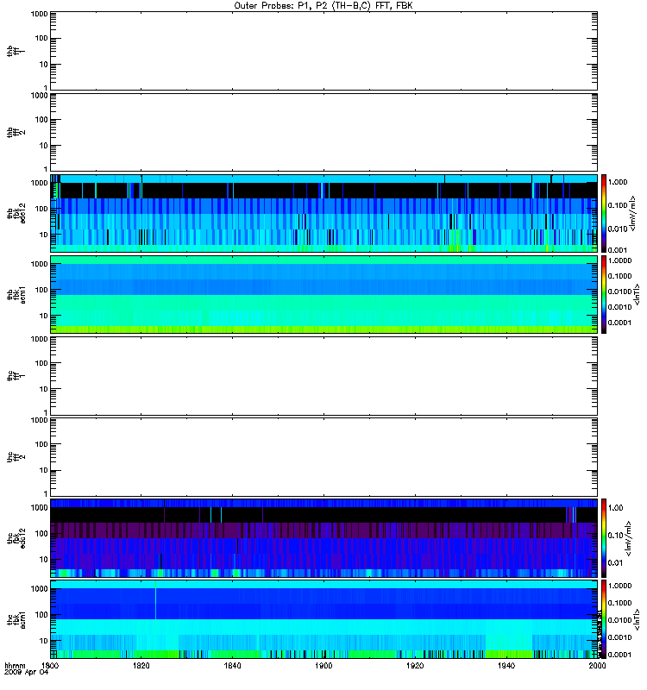Click the "thb fbk edc12" y-axis title
The image size is (647, 690).
pyautogui.click(x=16, y=213)
